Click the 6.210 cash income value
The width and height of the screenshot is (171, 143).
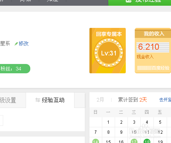tap(149, 47)
